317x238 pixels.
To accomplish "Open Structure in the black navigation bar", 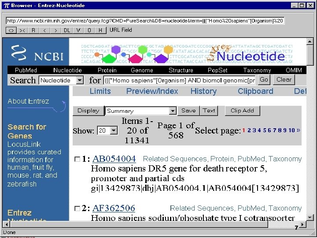I will 181,70.
